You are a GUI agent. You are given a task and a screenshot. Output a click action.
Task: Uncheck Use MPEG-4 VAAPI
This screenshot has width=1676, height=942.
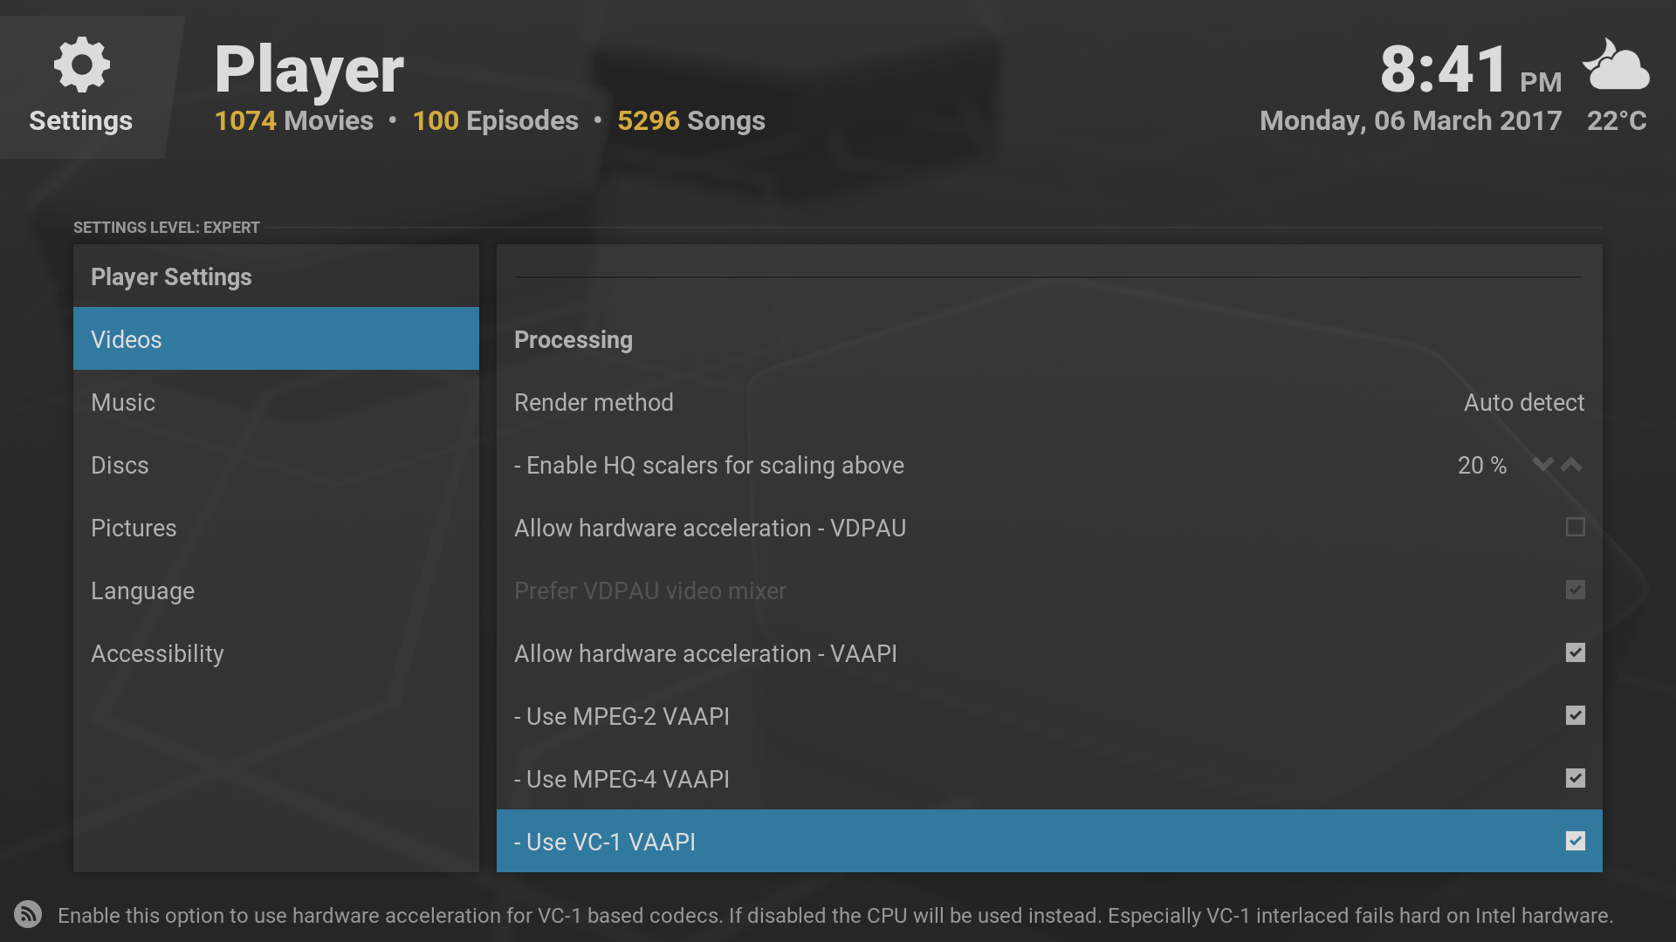[x=1575, y=779]
